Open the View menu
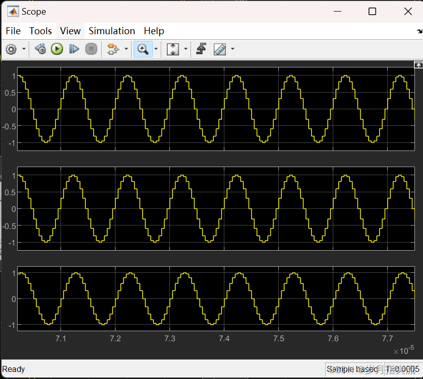The height and width of the screenshot is (379, 423). (70, 31)
